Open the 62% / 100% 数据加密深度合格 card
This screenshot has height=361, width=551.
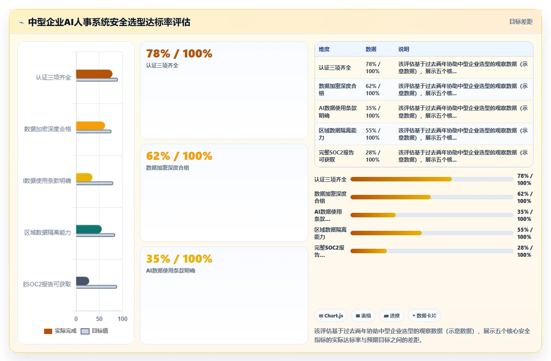(x=224, y=193)
